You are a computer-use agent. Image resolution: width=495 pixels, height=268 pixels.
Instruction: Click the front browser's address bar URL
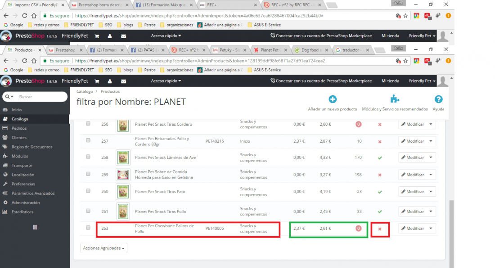200,61
